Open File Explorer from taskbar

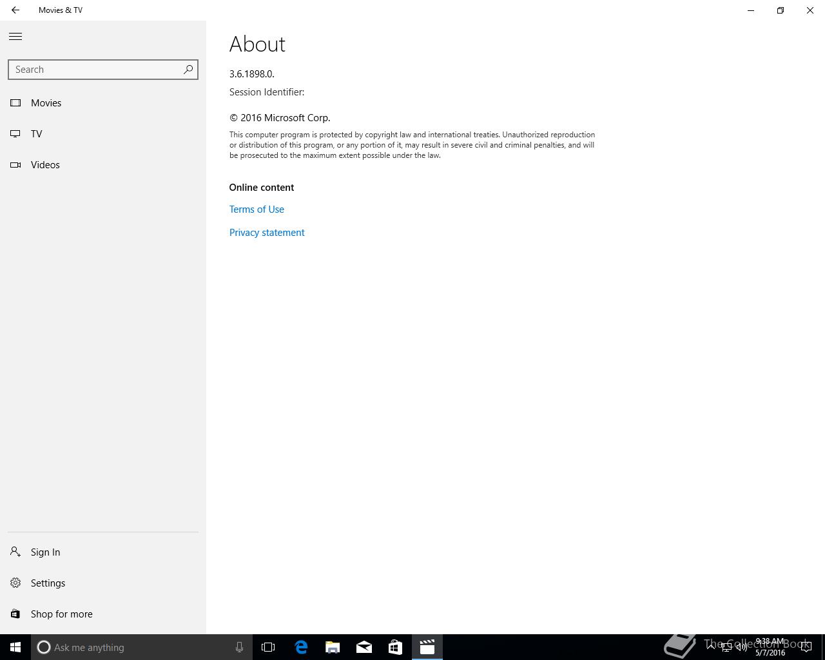point(333,647)
